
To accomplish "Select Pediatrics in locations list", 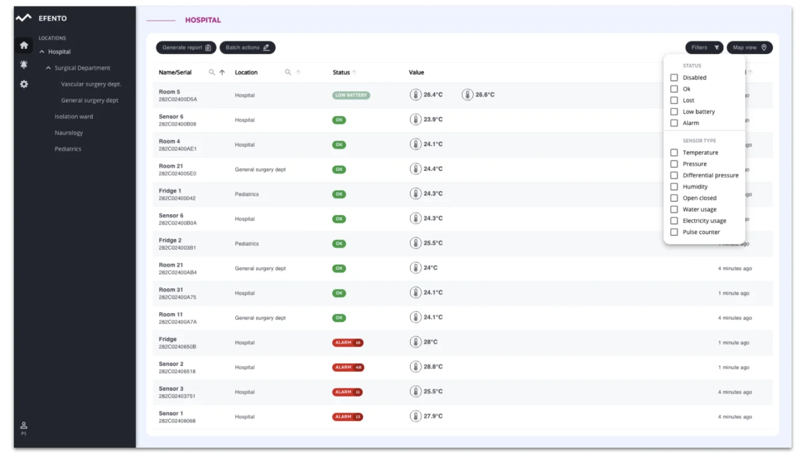I will pyautogui.click(x=68, y=149).
